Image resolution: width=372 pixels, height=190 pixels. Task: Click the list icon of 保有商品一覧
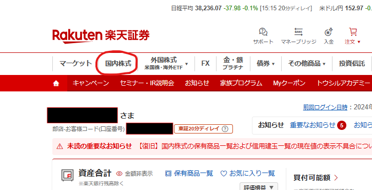click(168, 174)
